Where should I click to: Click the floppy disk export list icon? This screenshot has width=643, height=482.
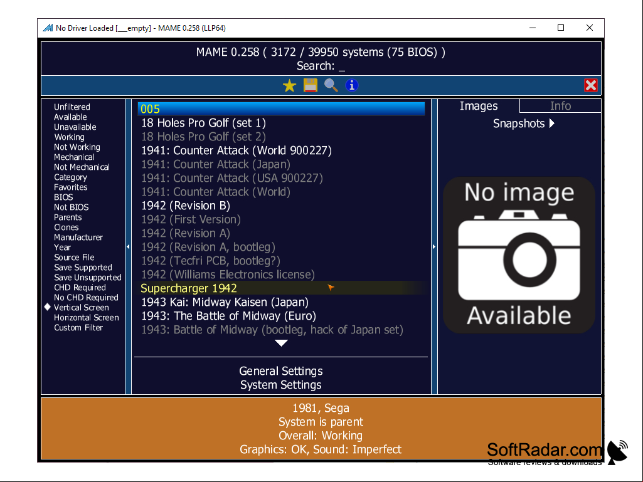tap(310, 85)
